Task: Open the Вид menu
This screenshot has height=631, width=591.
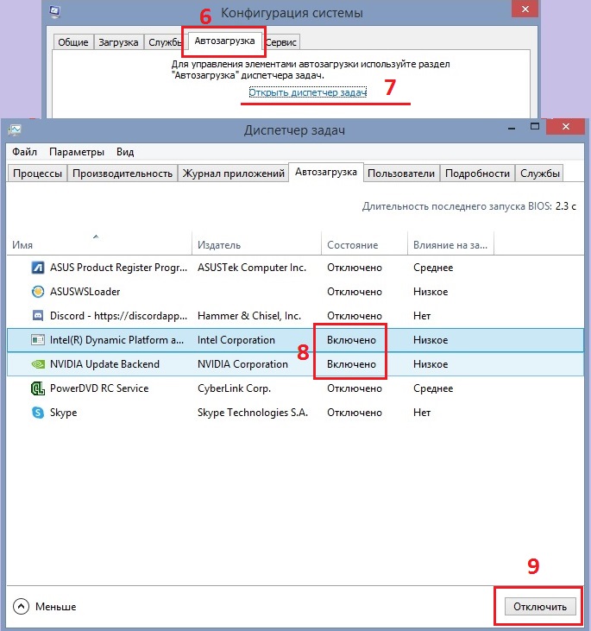Action: click(125, 152)
